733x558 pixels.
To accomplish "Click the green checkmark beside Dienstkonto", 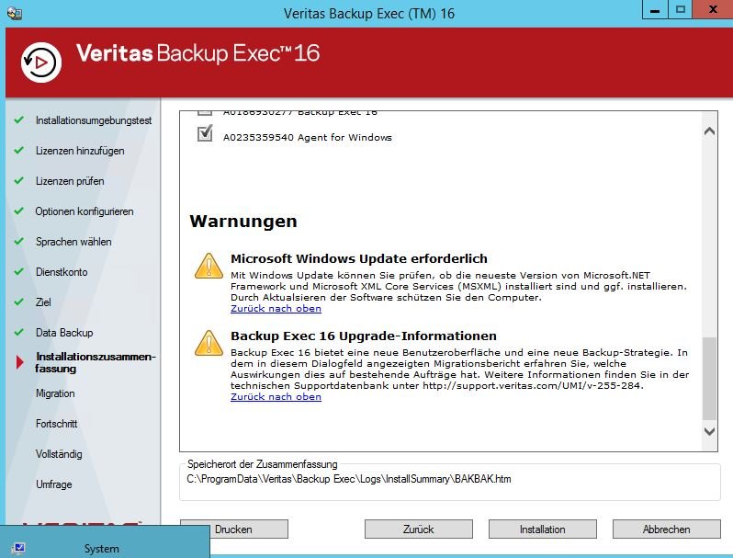I will pos(18,271).
